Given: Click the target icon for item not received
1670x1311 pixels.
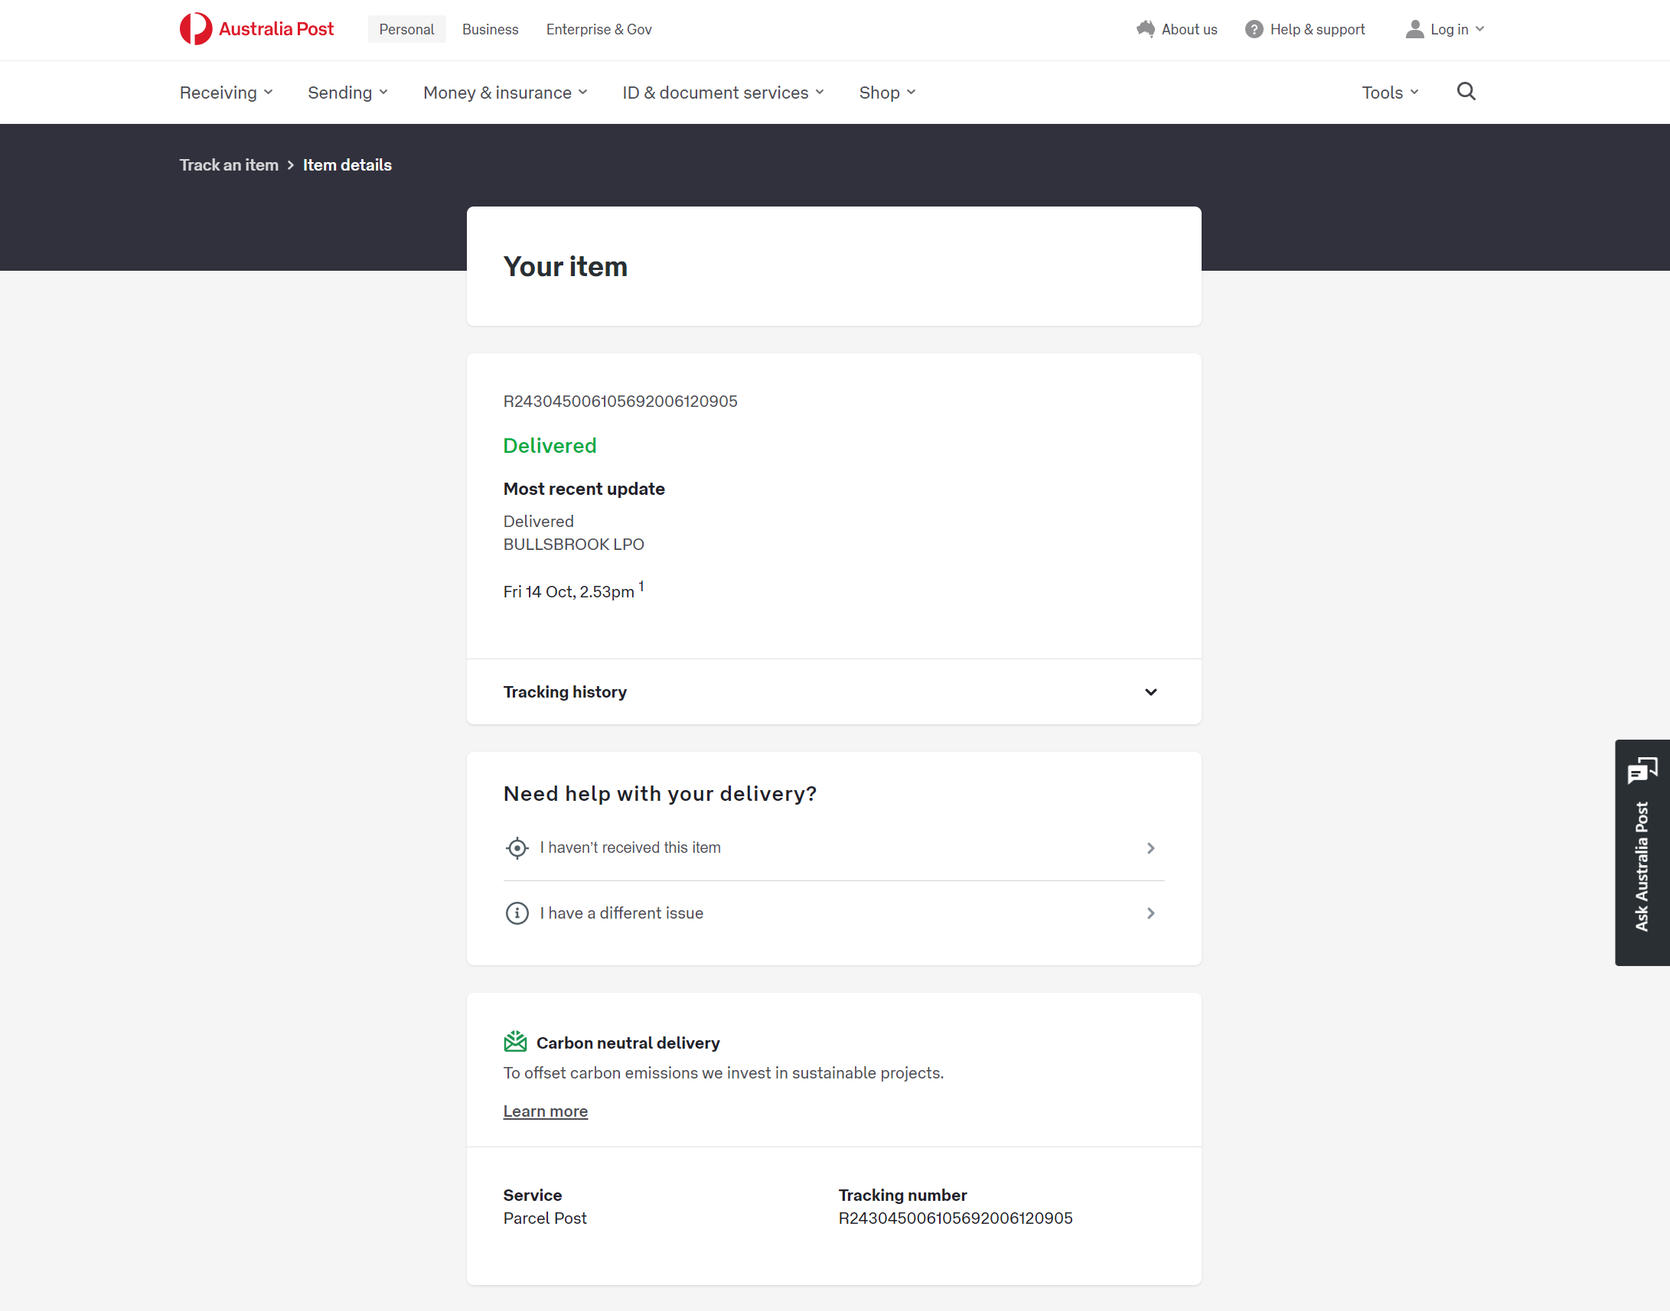Looking at the screenshot, I should pos(517,847).
